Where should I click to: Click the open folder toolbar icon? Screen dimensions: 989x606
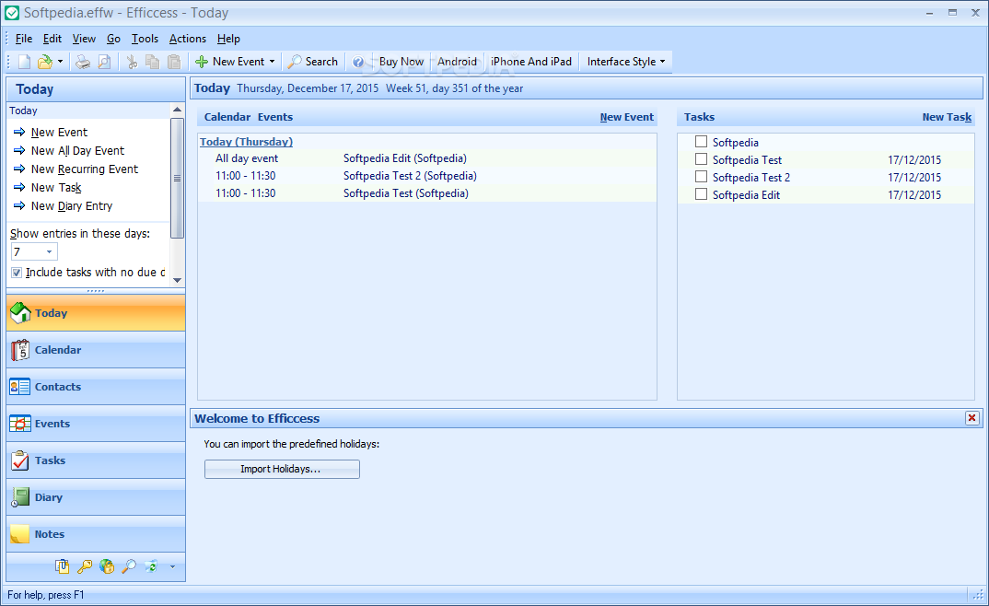point(45,62)
